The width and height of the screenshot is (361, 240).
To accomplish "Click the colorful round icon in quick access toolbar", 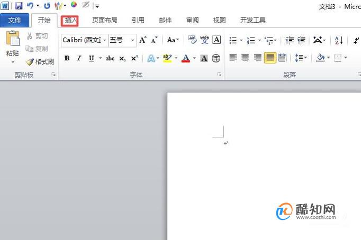I will click(74, 5).
